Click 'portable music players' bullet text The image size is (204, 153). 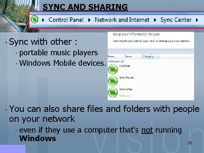tap(59, 53)
